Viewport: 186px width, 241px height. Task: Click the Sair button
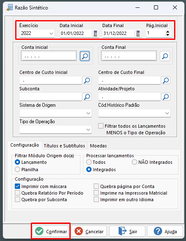click(x=127, y=231)
